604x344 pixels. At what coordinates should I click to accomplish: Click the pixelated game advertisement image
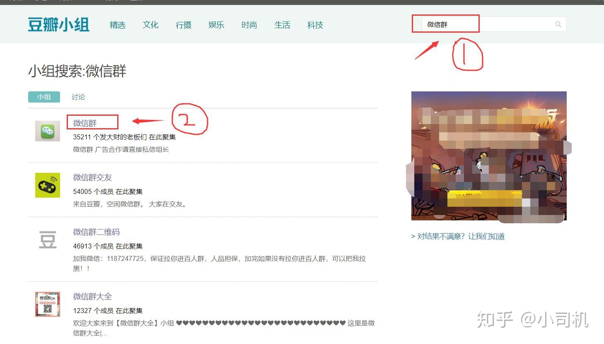(489, 156)
